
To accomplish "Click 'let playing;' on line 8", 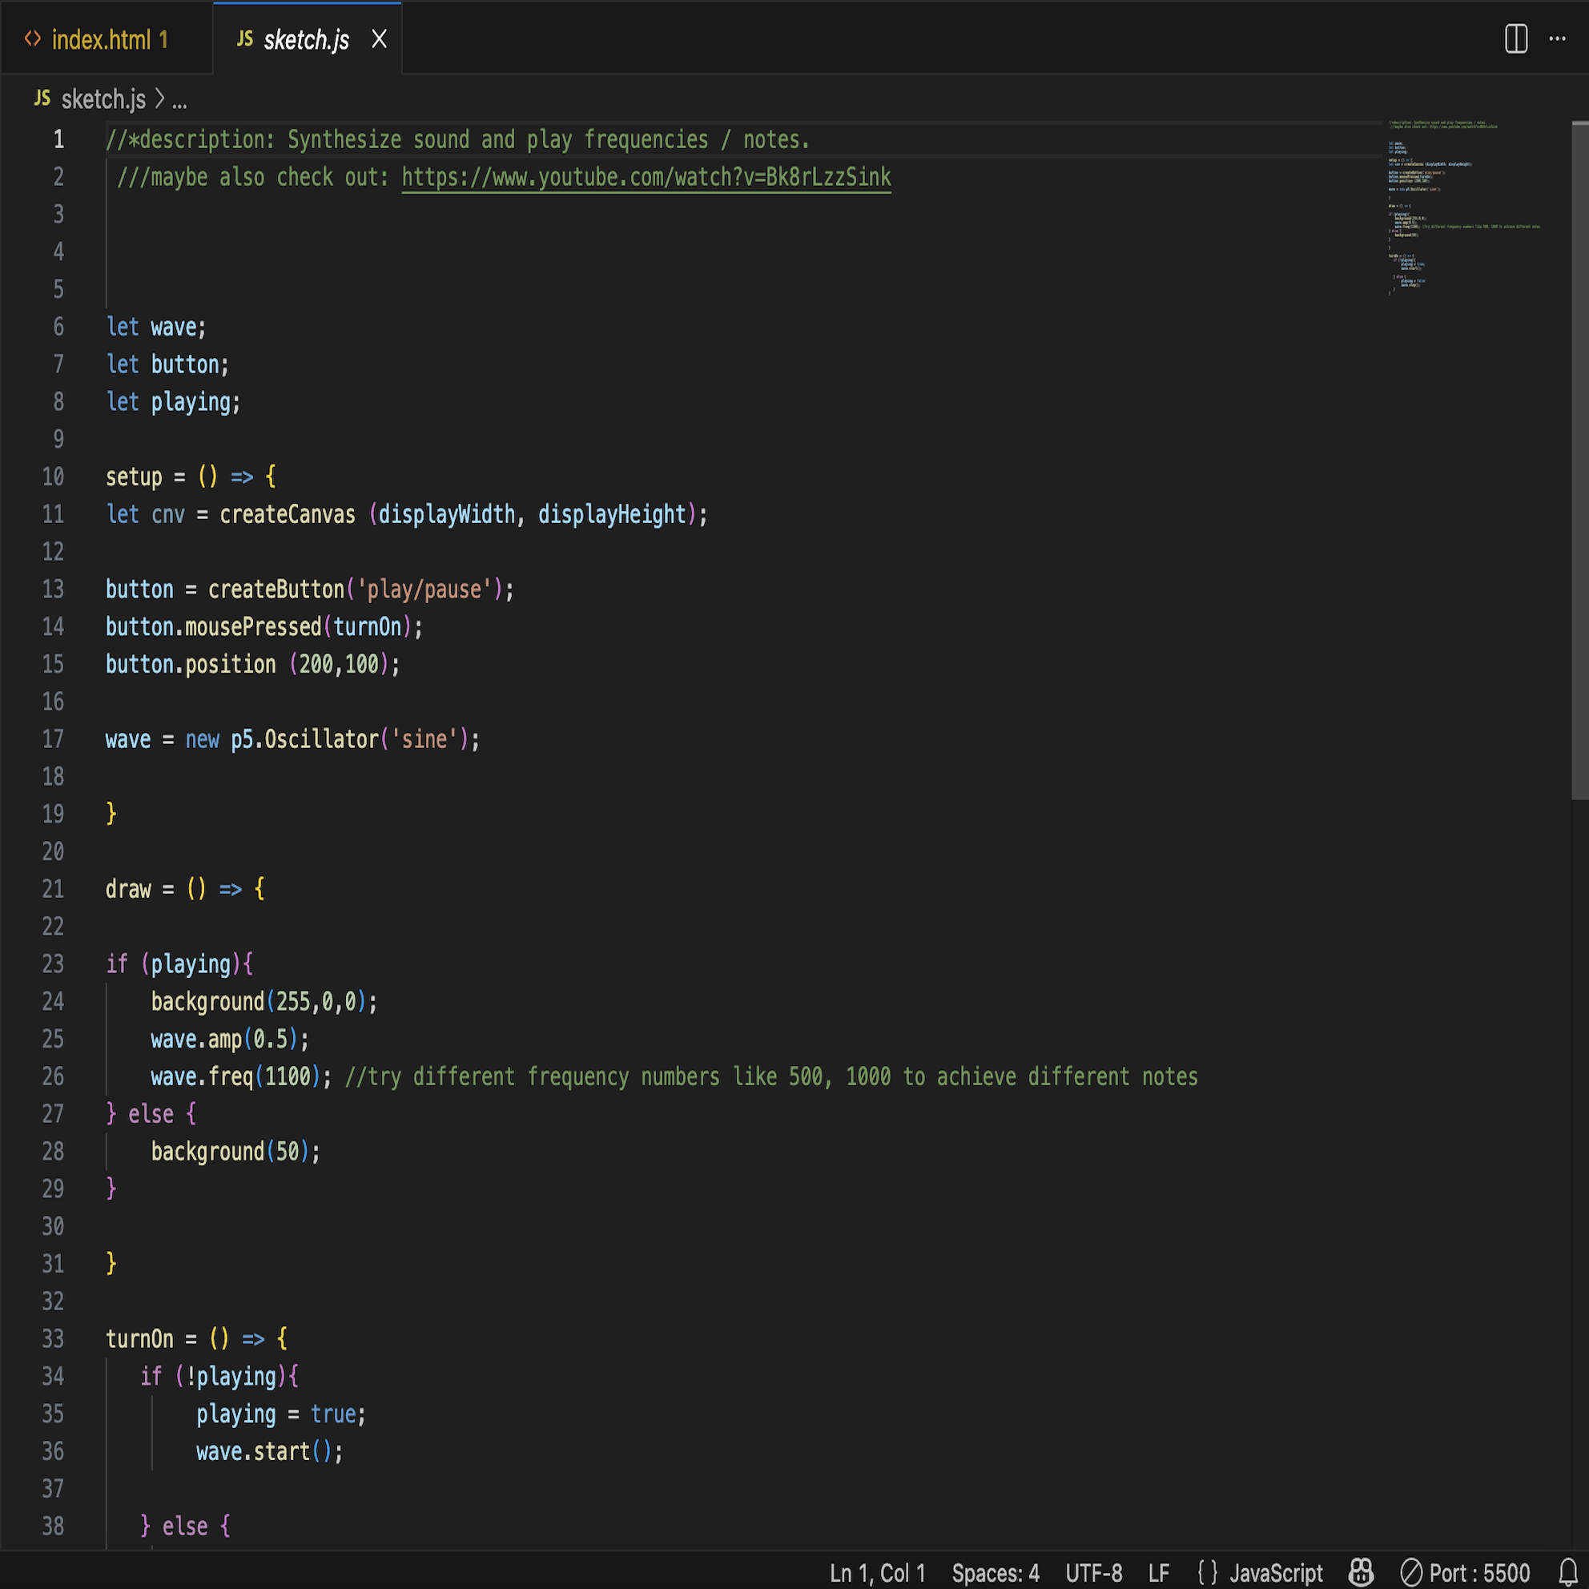I will [x=174, y=402].
